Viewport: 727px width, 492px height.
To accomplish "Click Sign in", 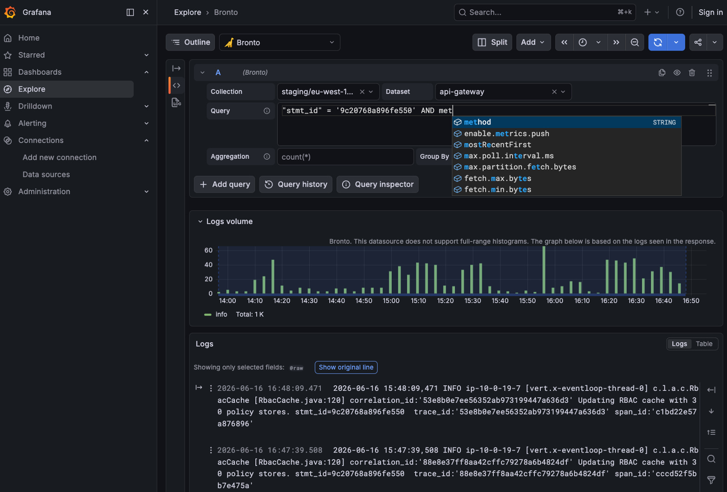I will pyautogui.click(x=710, y=13).
